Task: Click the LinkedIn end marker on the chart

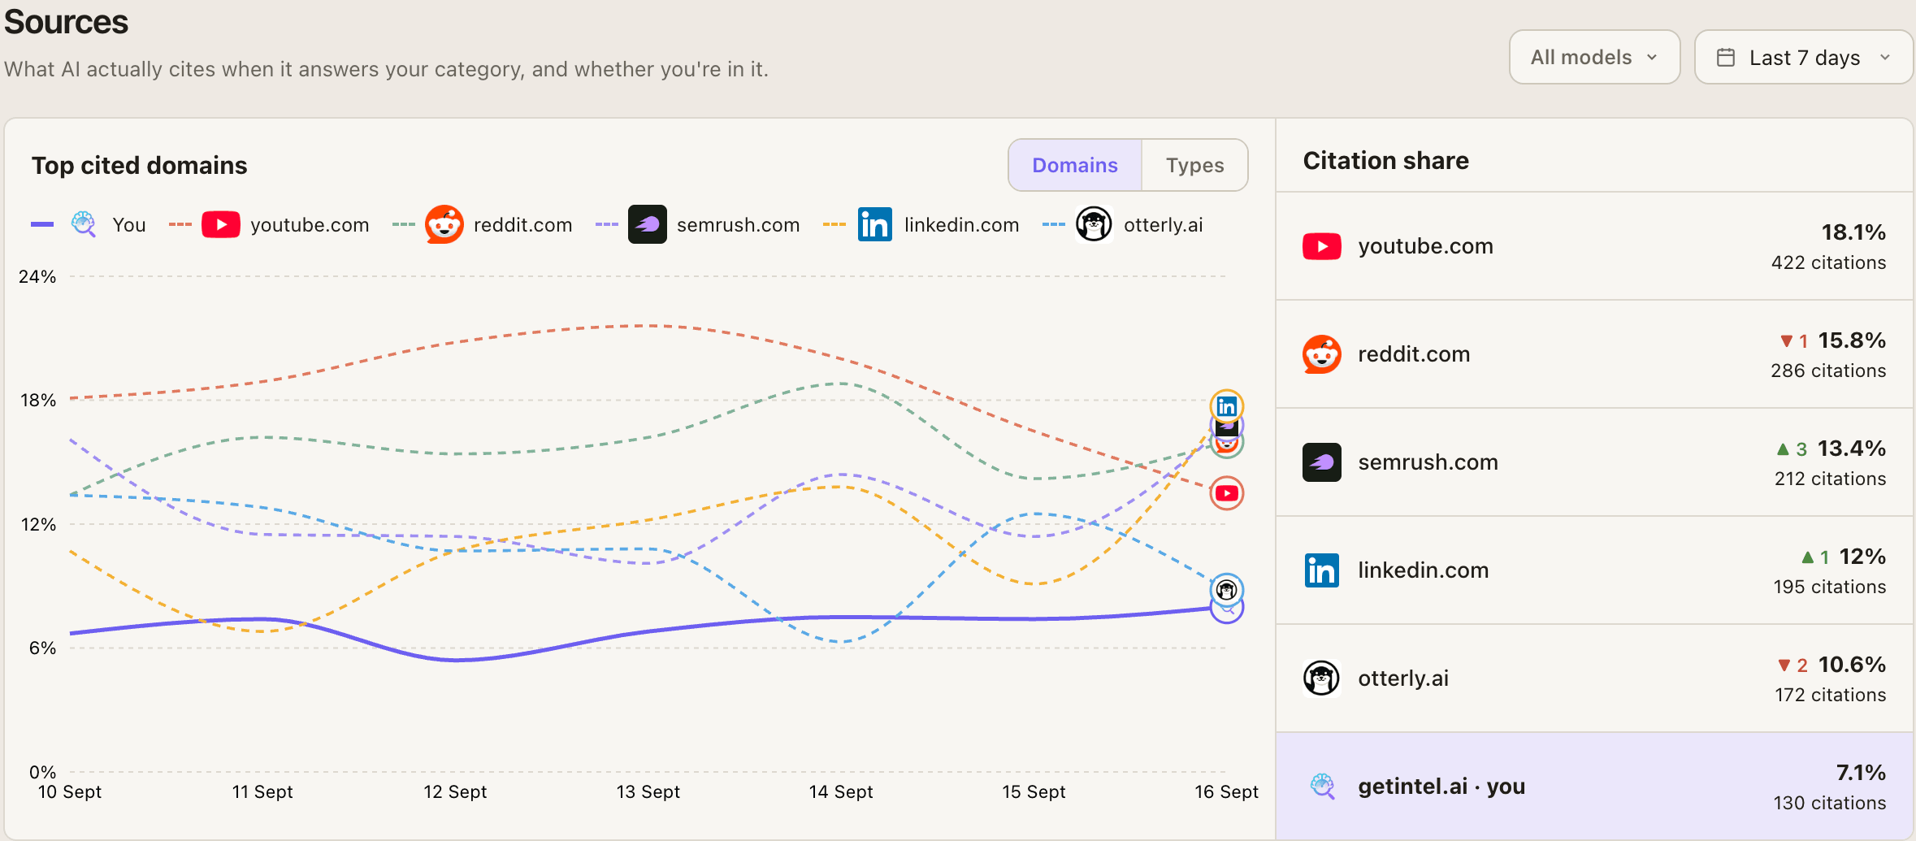Action: click(1227, 406)
